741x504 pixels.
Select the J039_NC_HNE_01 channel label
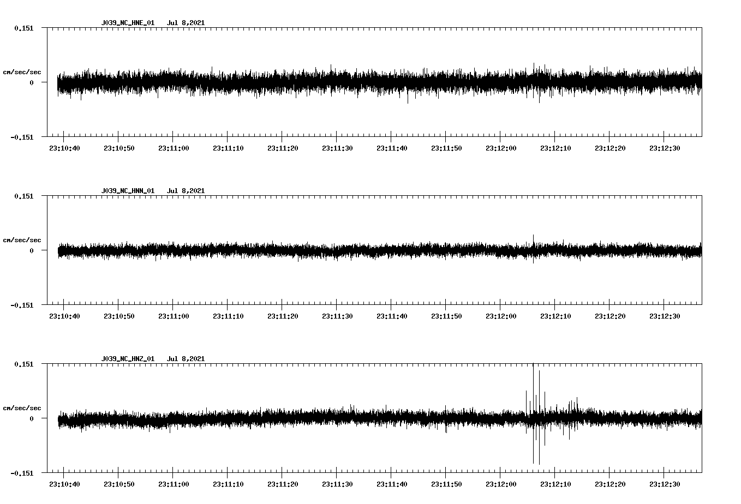click(127, 23)
